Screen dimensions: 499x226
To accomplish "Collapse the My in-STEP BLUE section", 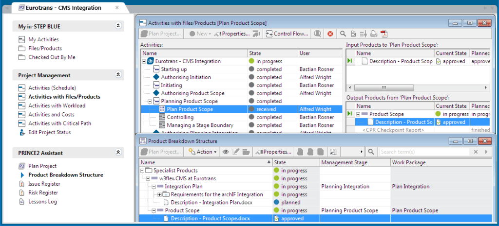I will click(118, 26).
